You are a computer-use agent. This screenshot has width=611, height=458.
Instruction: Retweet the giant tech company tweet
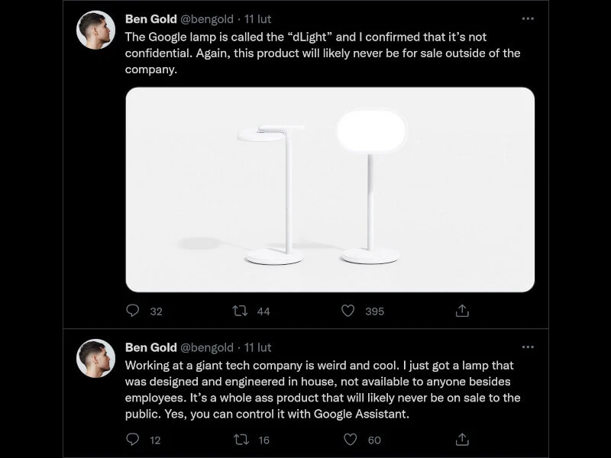pos(240,439)
